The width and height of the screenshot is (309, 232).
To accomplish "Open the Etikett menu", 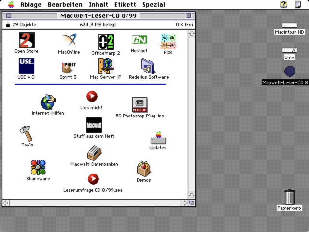I will coord(126,4).
